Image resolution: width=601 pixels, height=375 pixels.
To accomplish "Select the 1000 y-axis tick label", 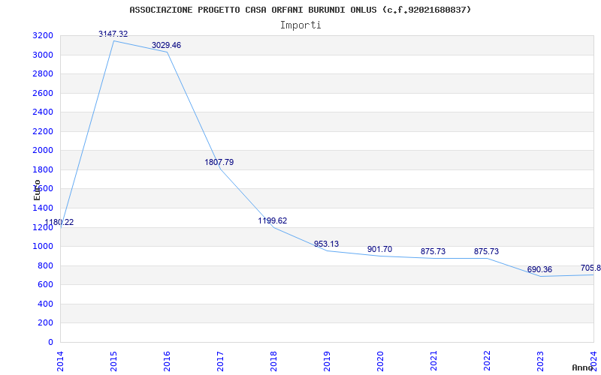I will (x=44, y=247).
